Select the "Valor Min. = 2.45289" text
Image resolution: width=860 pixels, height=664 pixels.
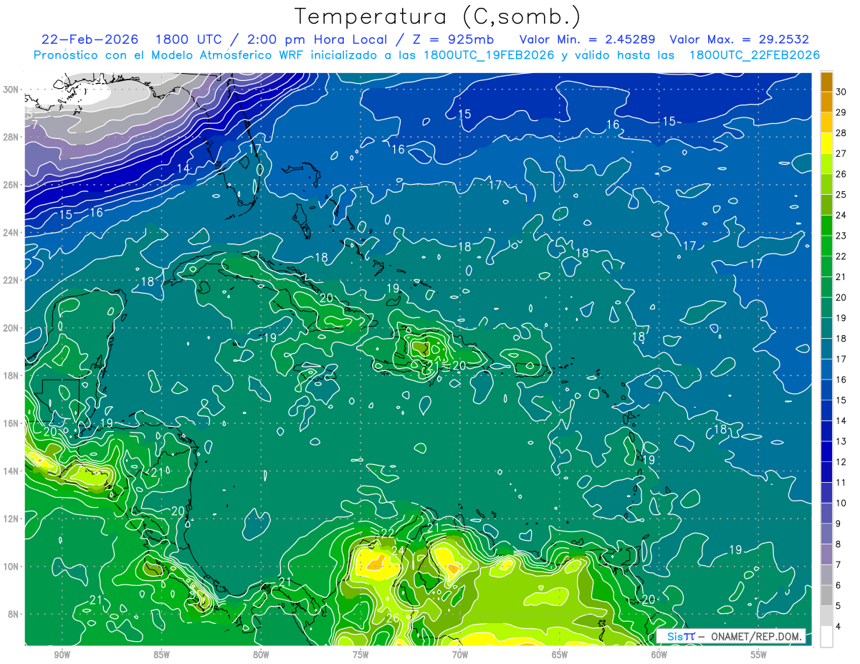(x=589, y=39)
